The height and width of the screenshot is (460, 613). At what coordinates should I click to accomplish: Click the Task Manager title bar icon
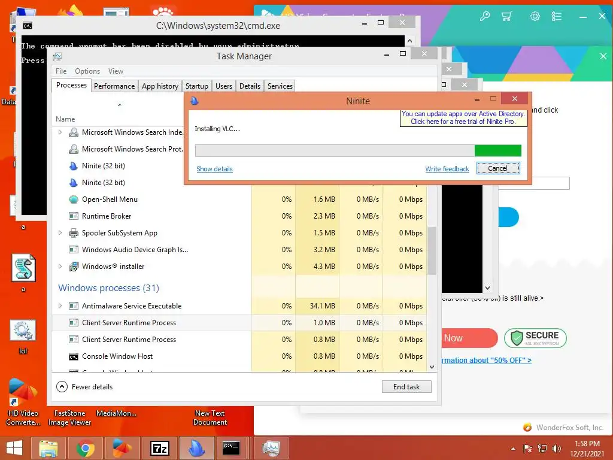pyautogui.click(x=57, y=56)
